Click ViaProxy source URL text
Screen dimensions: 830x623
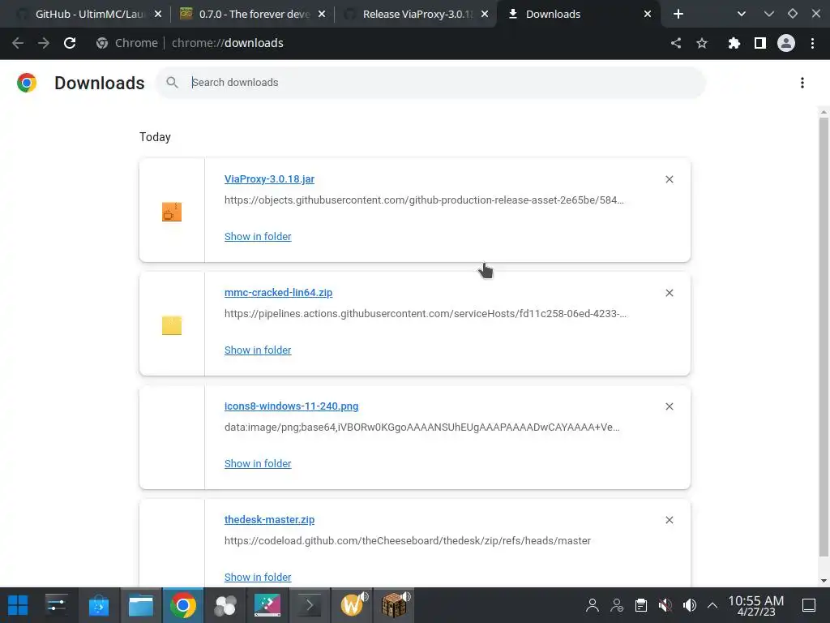tap(424, 200)
